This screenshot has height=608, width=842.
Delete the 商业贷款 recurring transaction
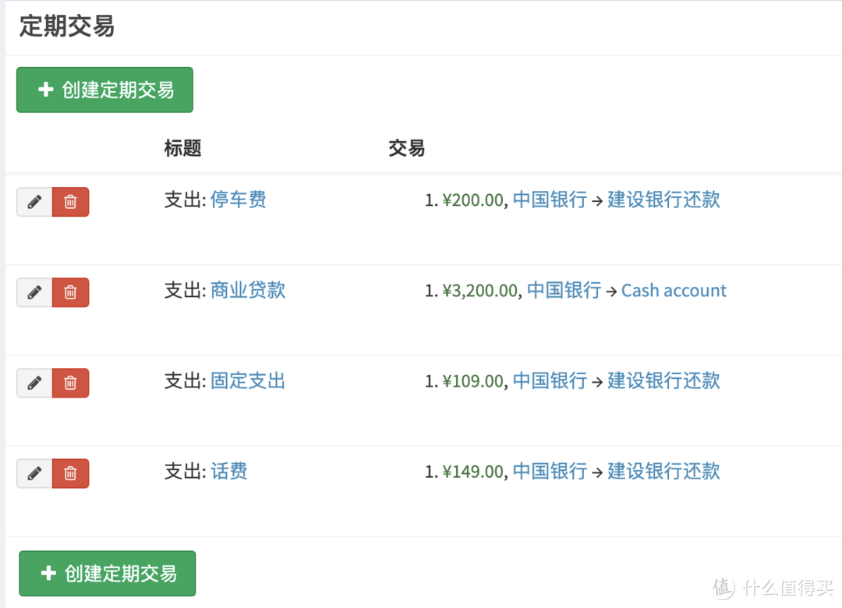pos(70,292)
